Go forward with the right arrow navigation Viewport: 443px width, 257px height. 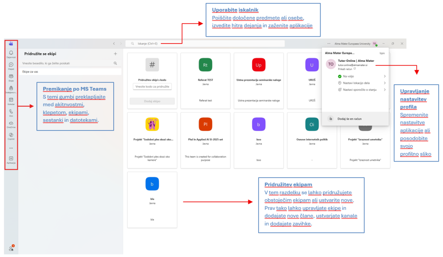click(x=121, y=44)
